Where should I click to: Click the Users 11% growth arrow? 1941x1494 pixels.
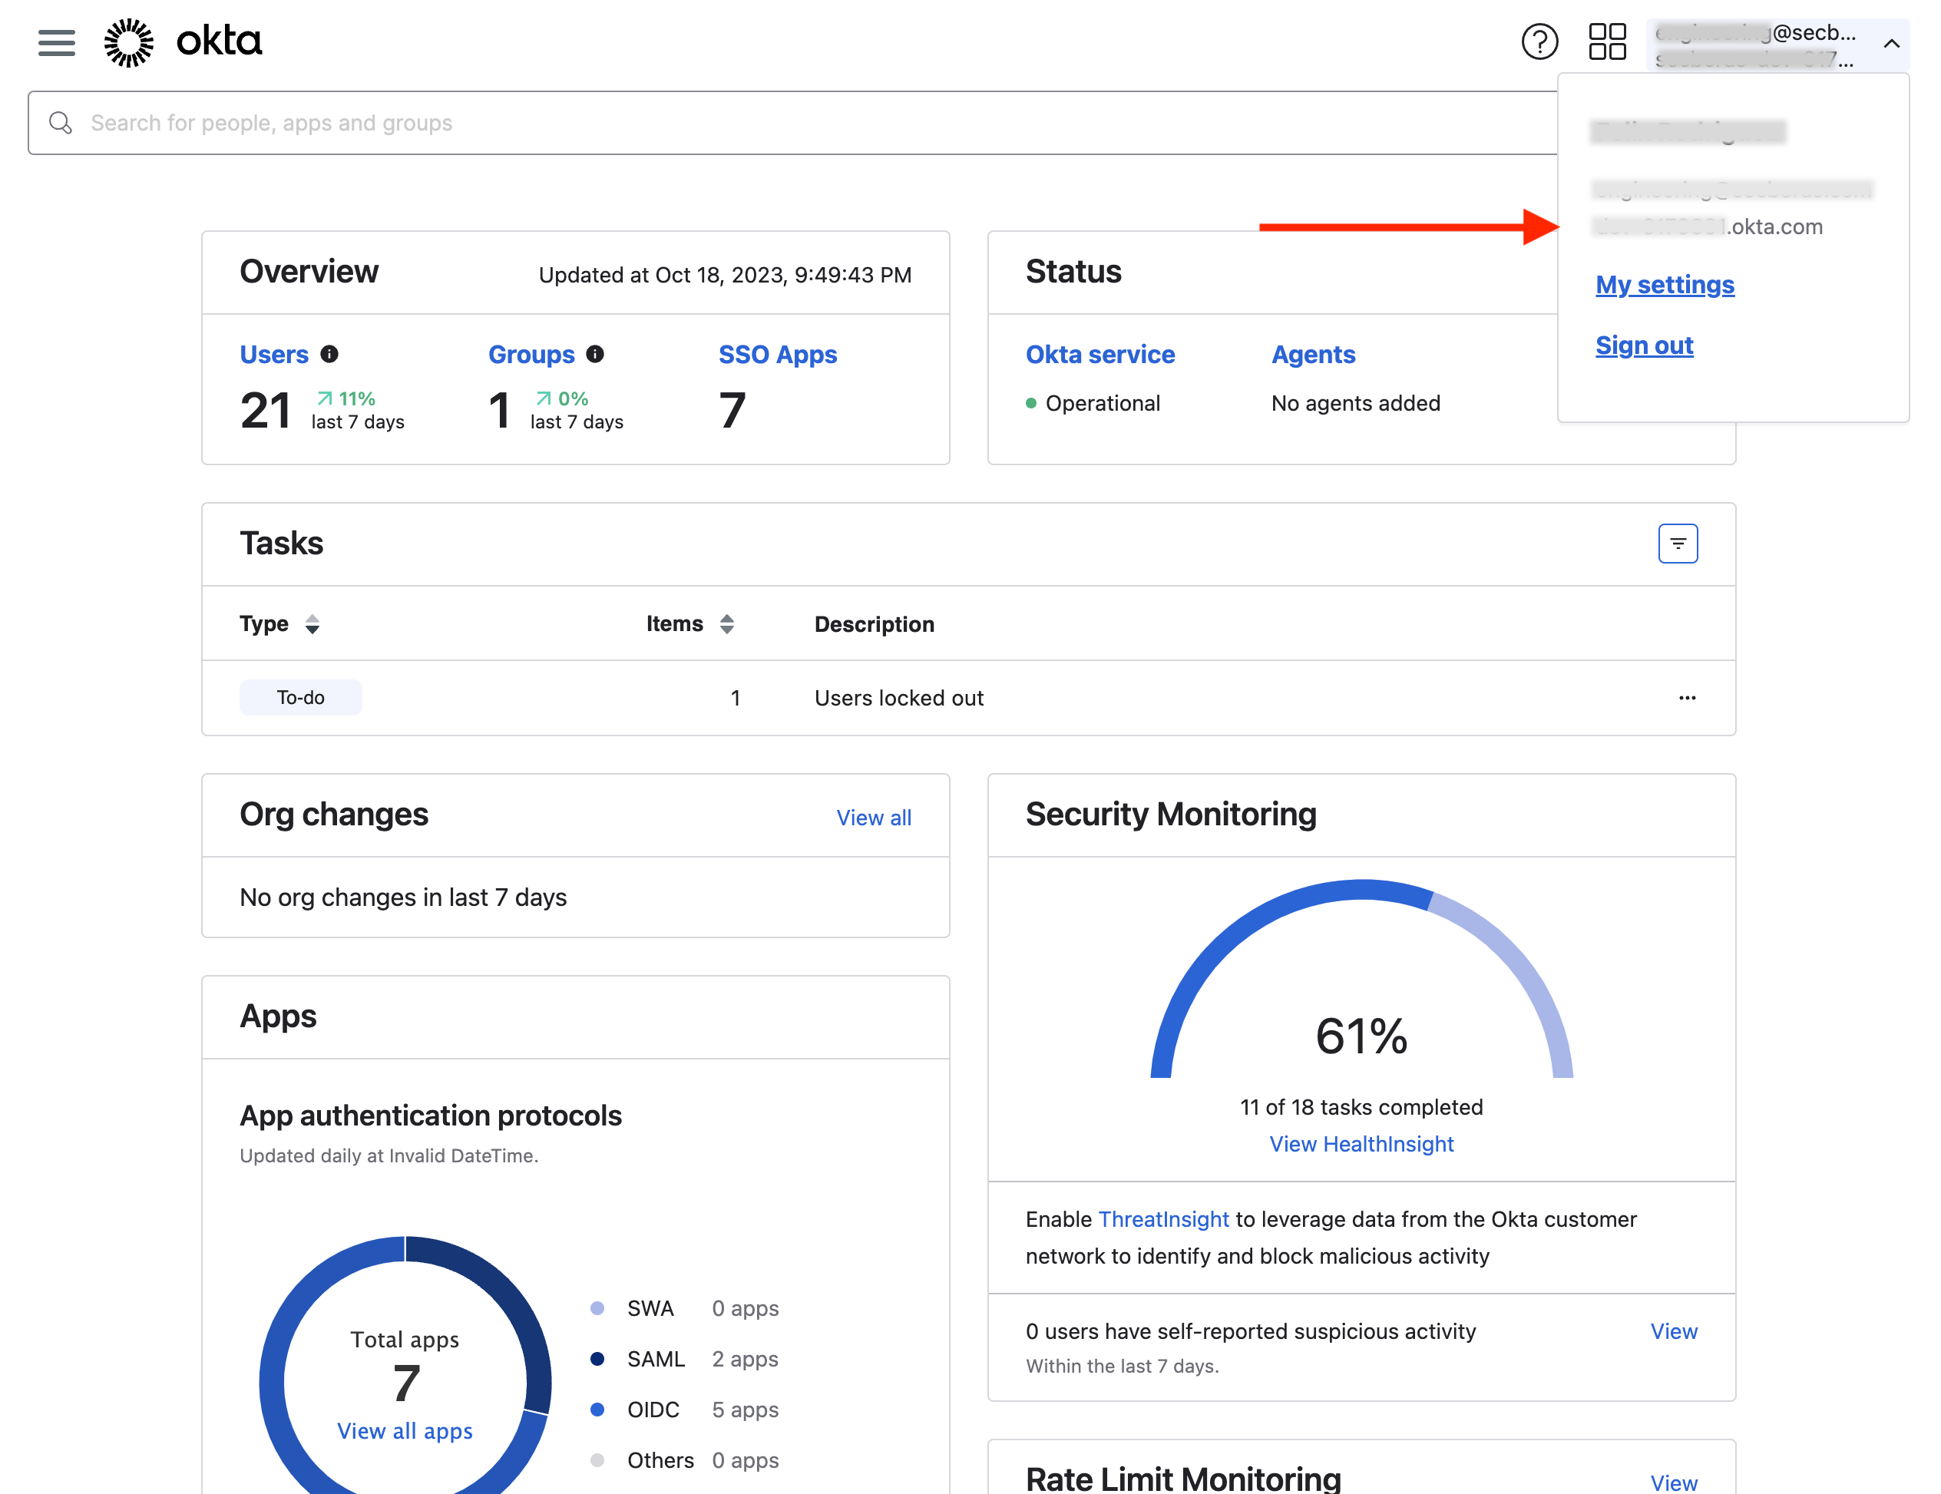pyautogui.click(x=326, y=398)
